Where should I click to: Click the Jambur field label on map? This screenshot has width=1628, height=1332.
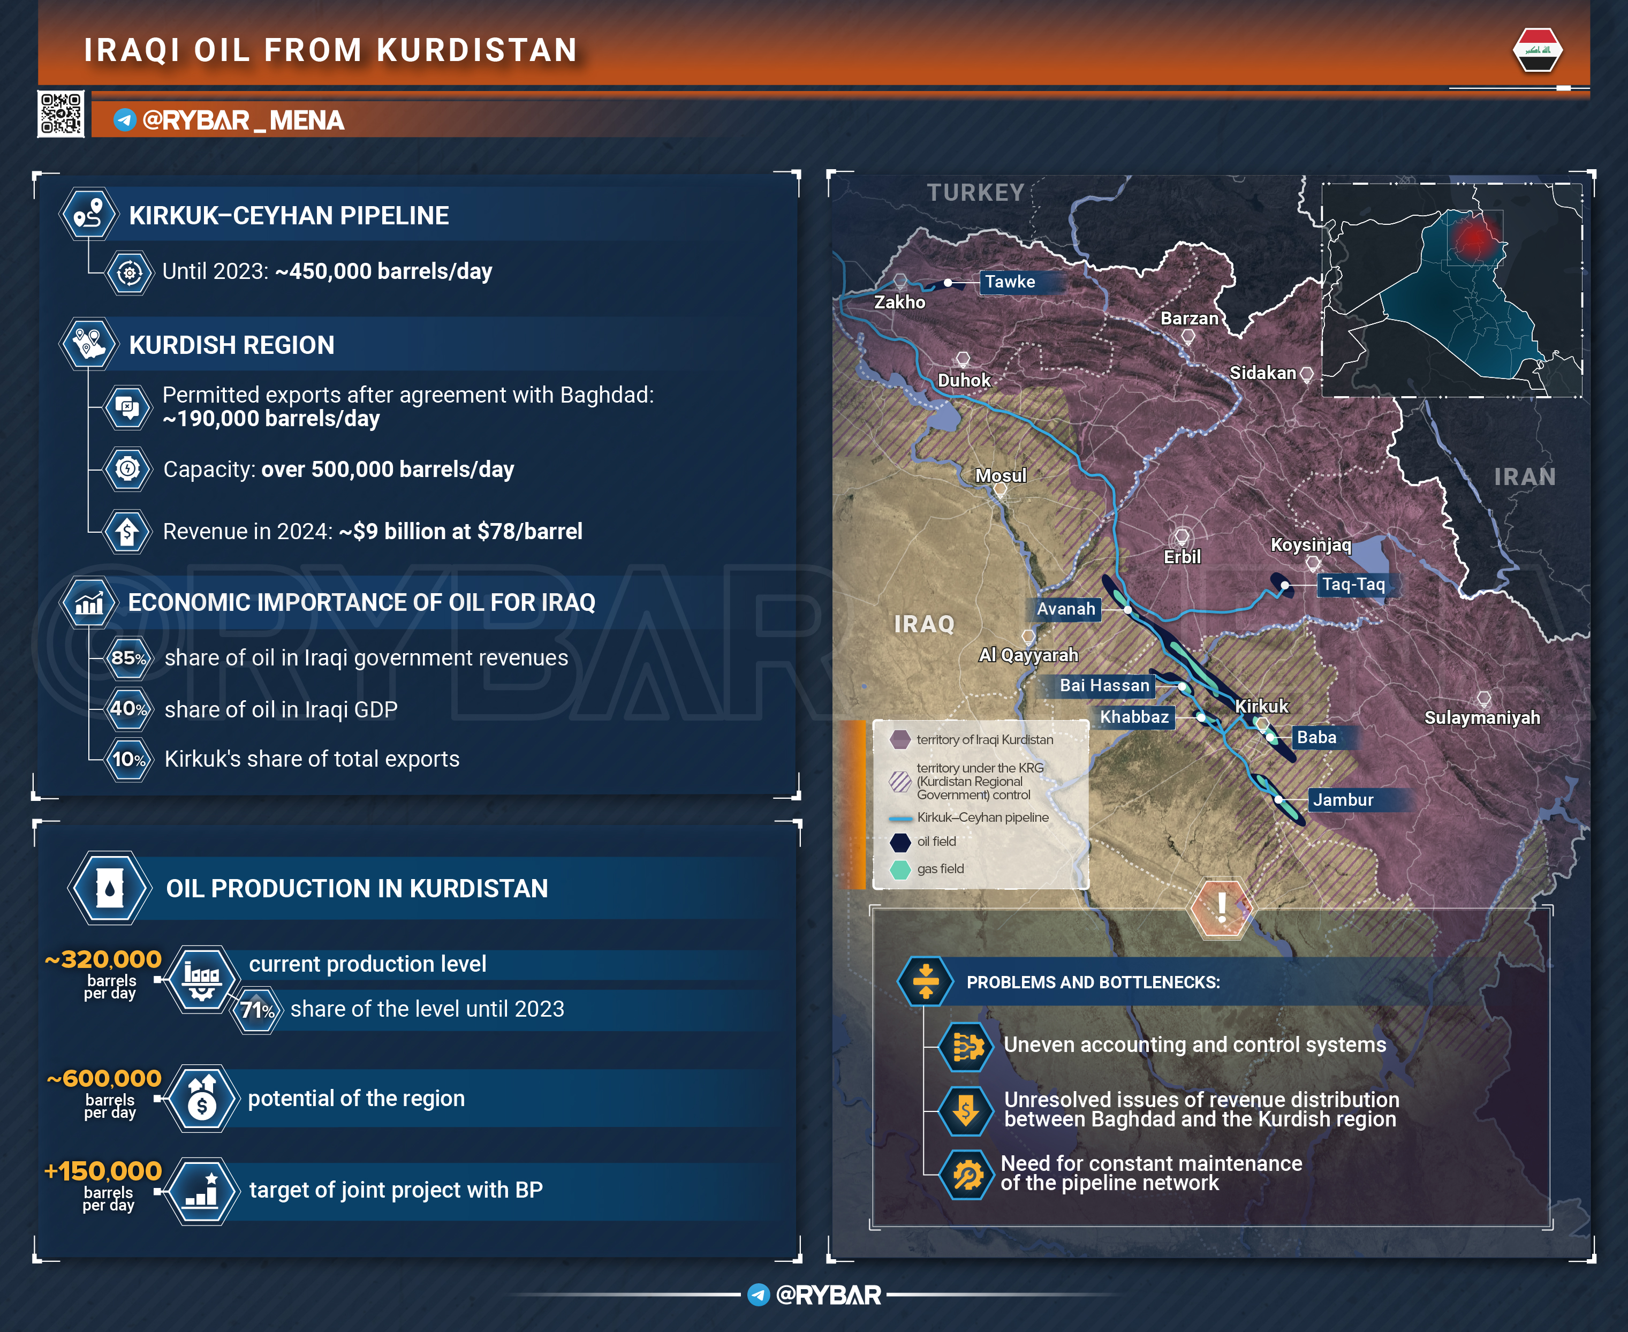point(1343,799)
